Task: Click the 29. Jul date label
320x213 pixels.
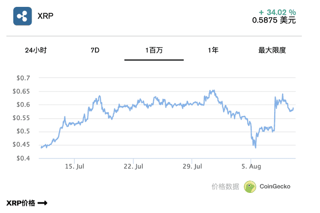Action: click(192, 166)
